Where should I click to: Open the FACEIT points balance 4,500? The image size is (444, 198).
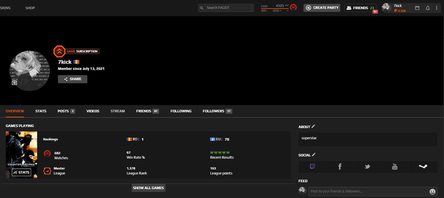pos(400,11)
